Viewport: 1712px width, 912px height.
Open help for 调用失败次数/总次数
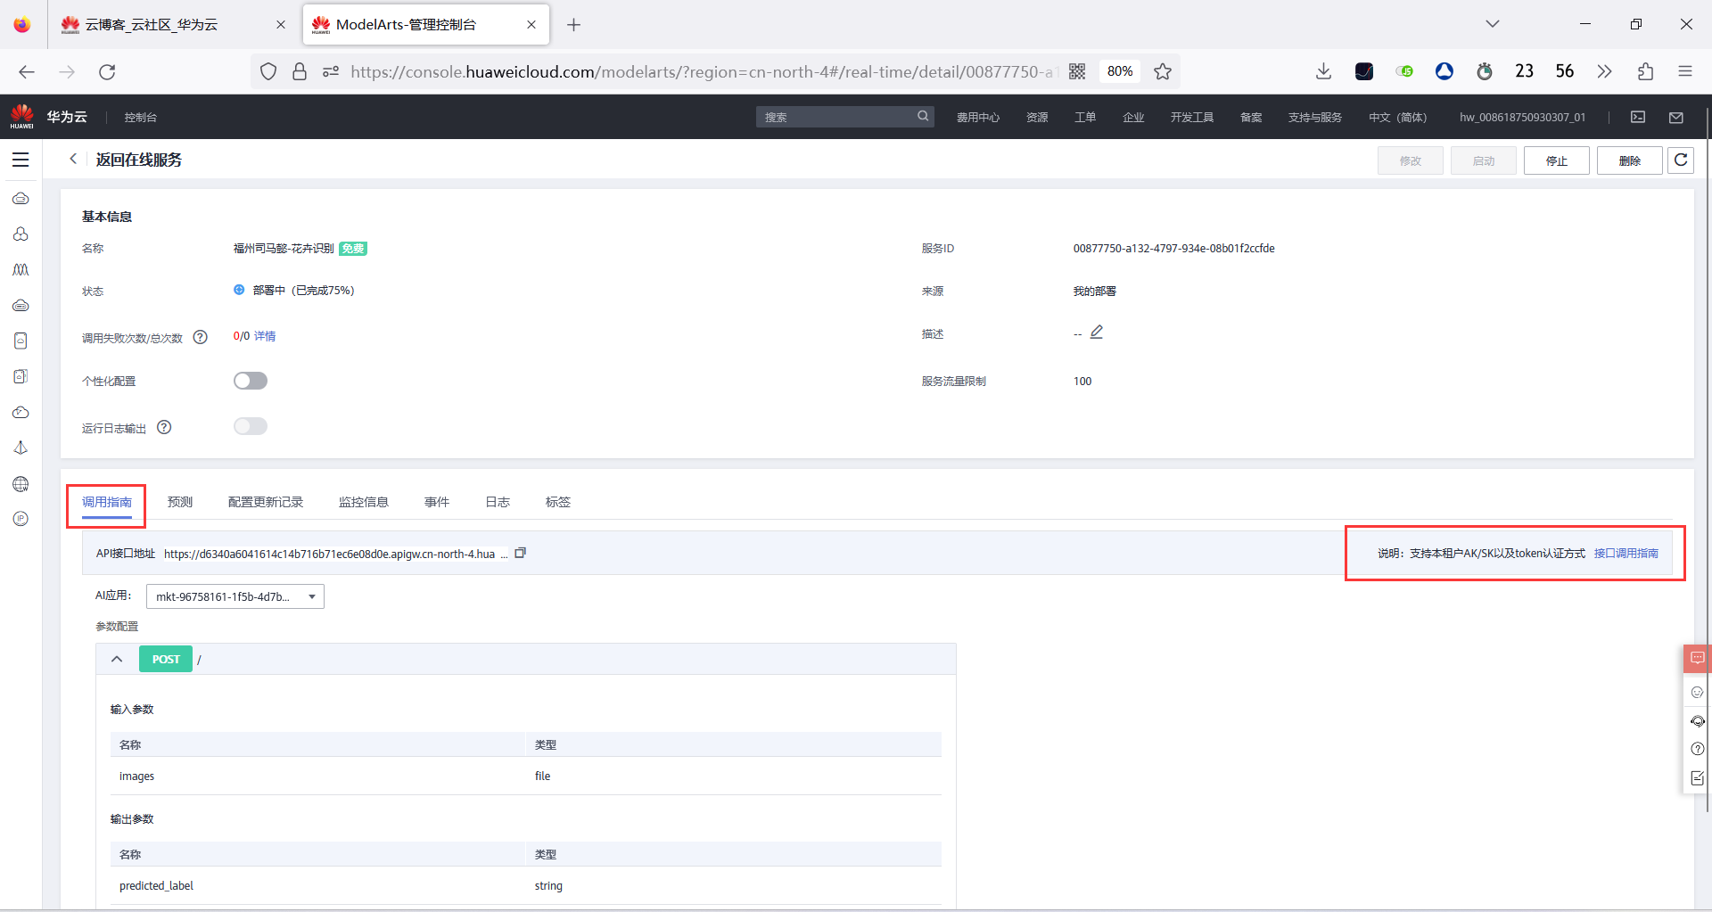pos(201,337)
